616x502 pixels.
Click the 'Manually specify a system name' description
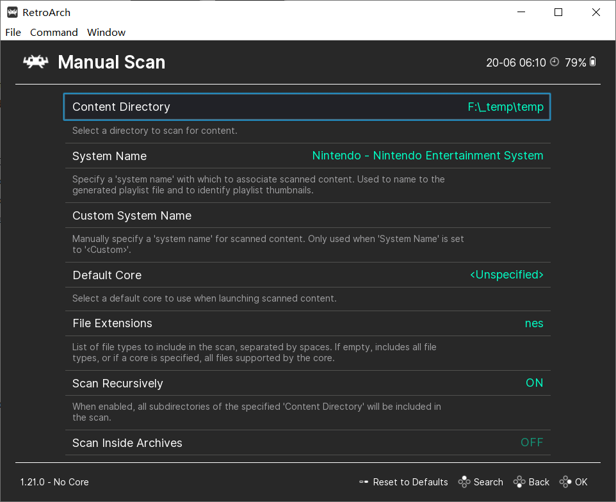pyautogui.click(x=268, y=245)
